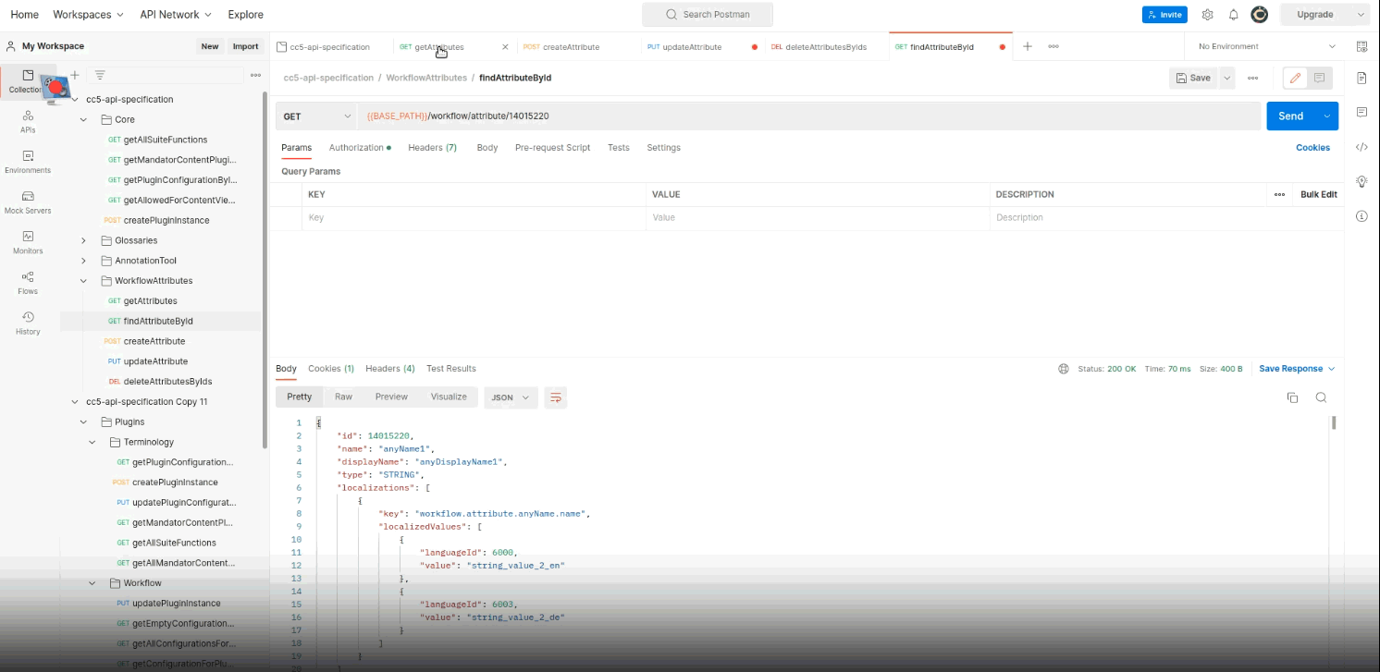Switch response view to Raw

[x=343, y=397]
